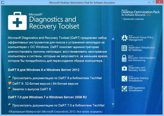Screen dimensions: 164x116
Task: Click the Advanced Group Policy Management icon
Action: click(124, 38)
